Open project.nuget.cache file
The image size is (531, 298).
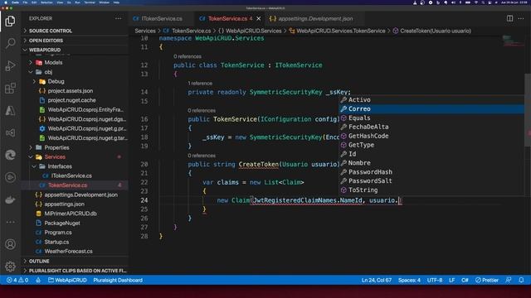click(x=75, y=100)
